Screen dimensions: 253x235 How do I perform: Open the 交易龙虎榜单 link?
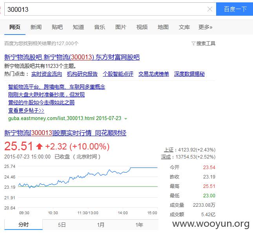(154, 74)
